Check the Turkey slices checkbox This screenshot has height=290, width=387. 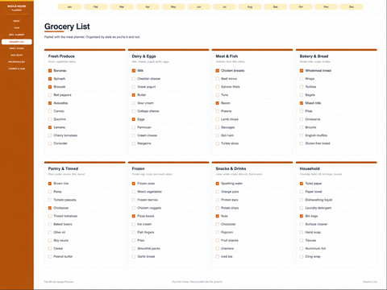pyautogui.click(x=218, y=143)
